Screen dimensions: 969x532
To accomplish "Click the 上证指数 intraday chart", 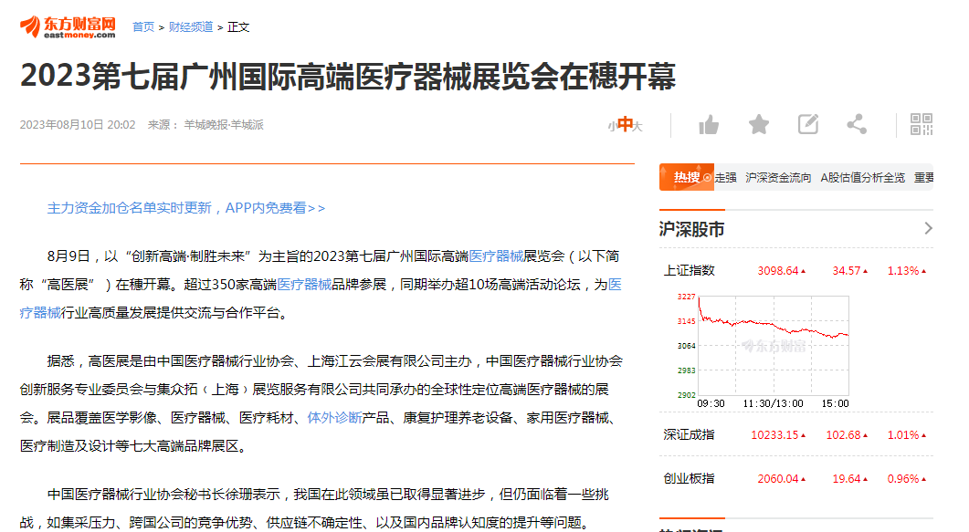I will pos(773,345).
